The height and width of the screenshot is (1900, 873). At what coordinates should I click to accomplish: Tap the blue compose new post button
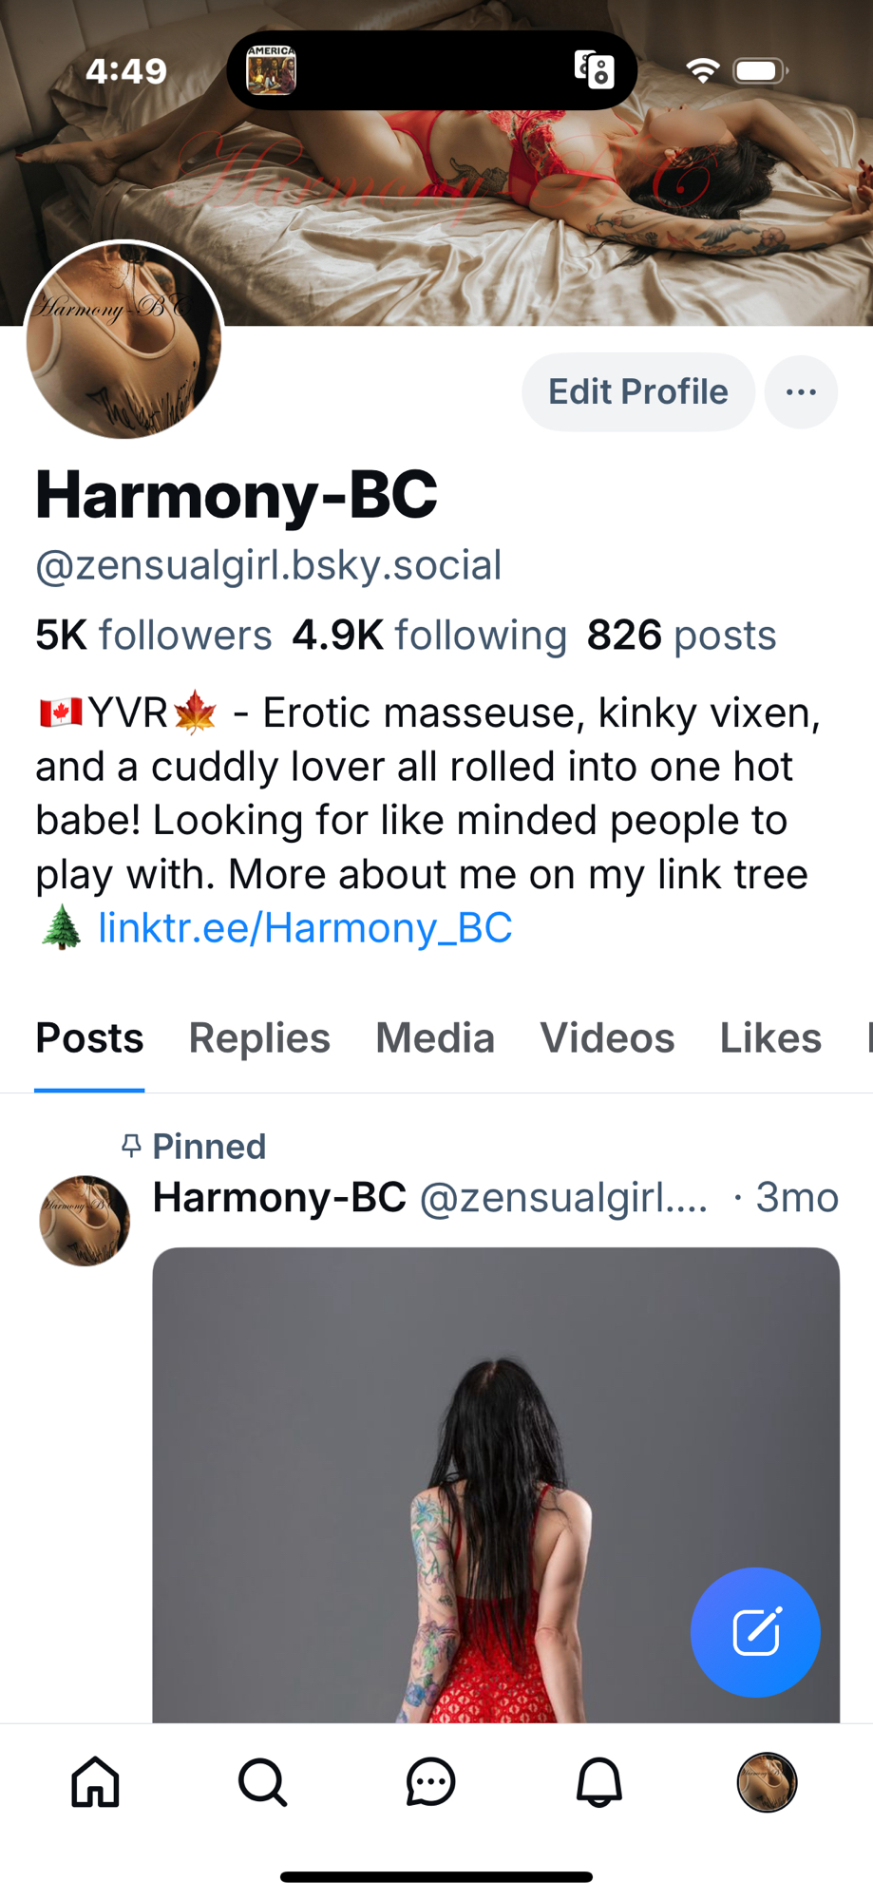tap(755, 1632)
